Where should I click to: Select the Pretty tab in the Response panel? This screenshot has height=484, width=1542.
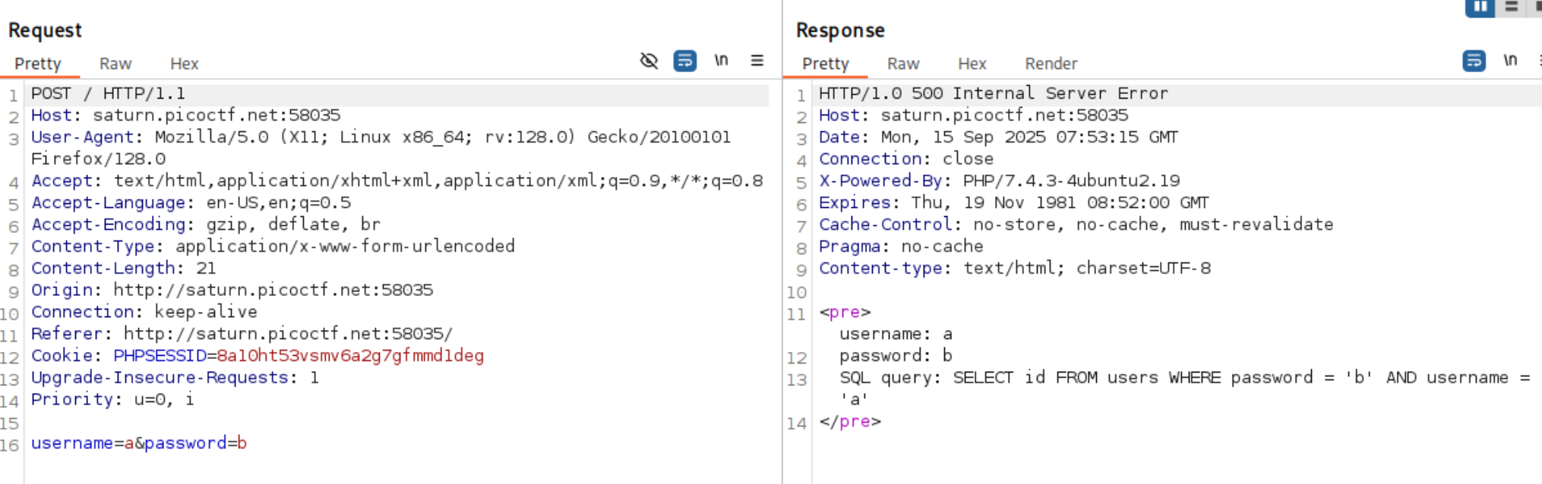(826, 64)
